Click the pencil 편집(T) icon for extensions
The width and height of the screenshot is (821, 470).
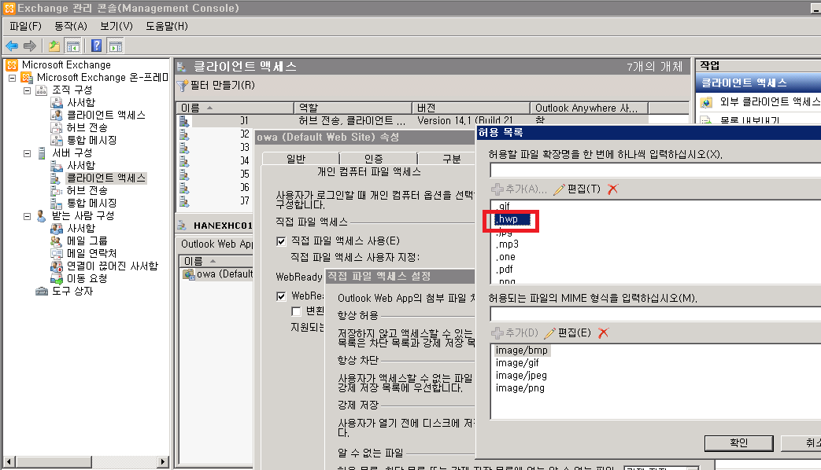[x=559, y=189]
